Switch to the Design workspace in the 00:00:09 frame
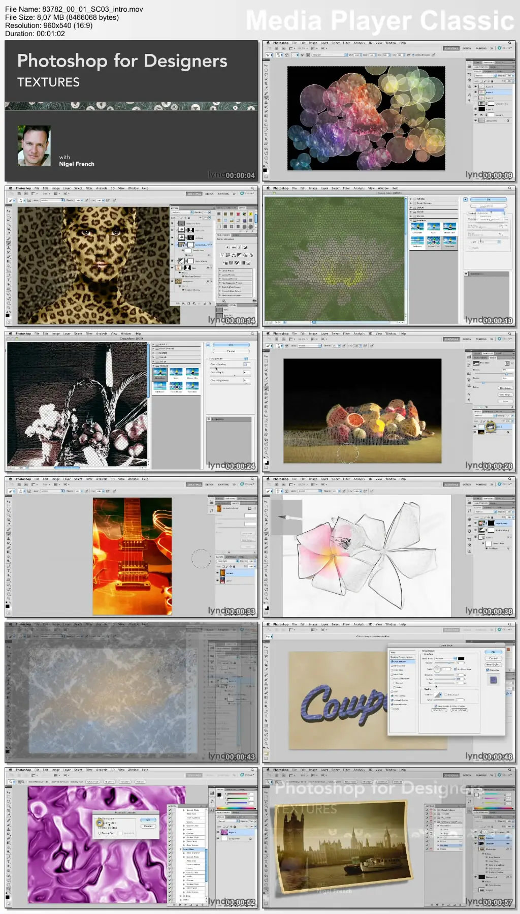 point(467,48)
